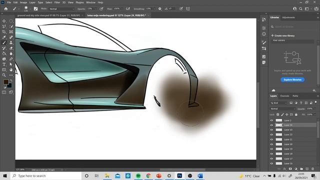This screenshot has width=320, height=180.
Task: Click the foreground brown color swatch
Action: (6, 82)
